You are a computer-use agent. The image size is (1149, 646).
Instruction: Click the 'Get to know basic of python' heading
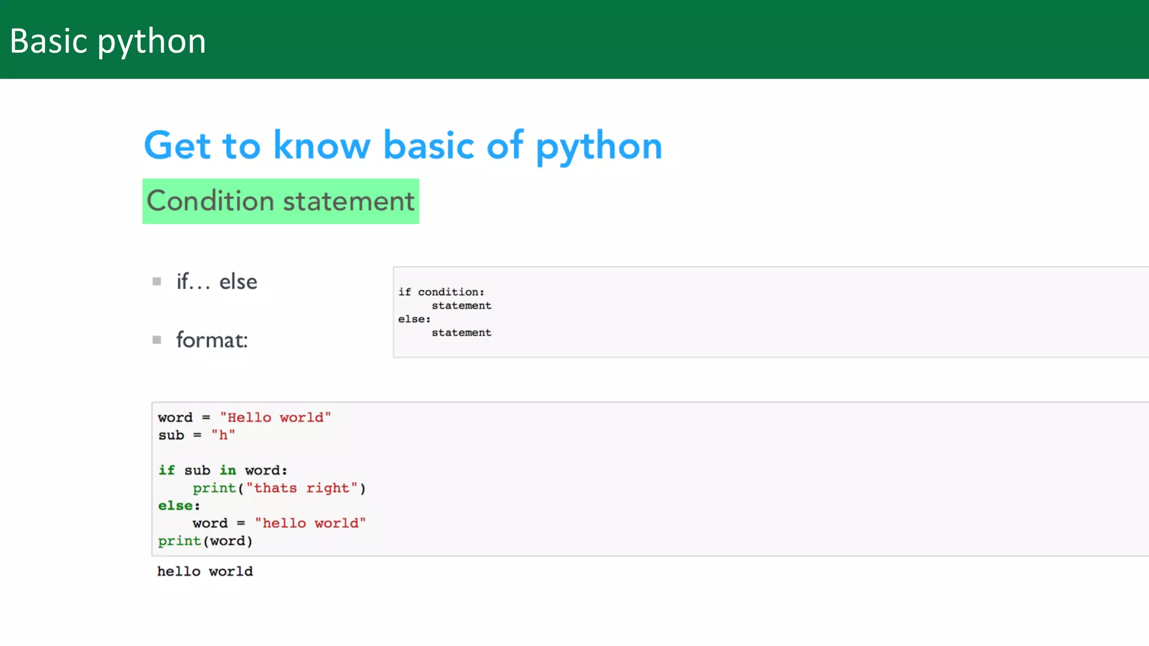pos(403,146)
